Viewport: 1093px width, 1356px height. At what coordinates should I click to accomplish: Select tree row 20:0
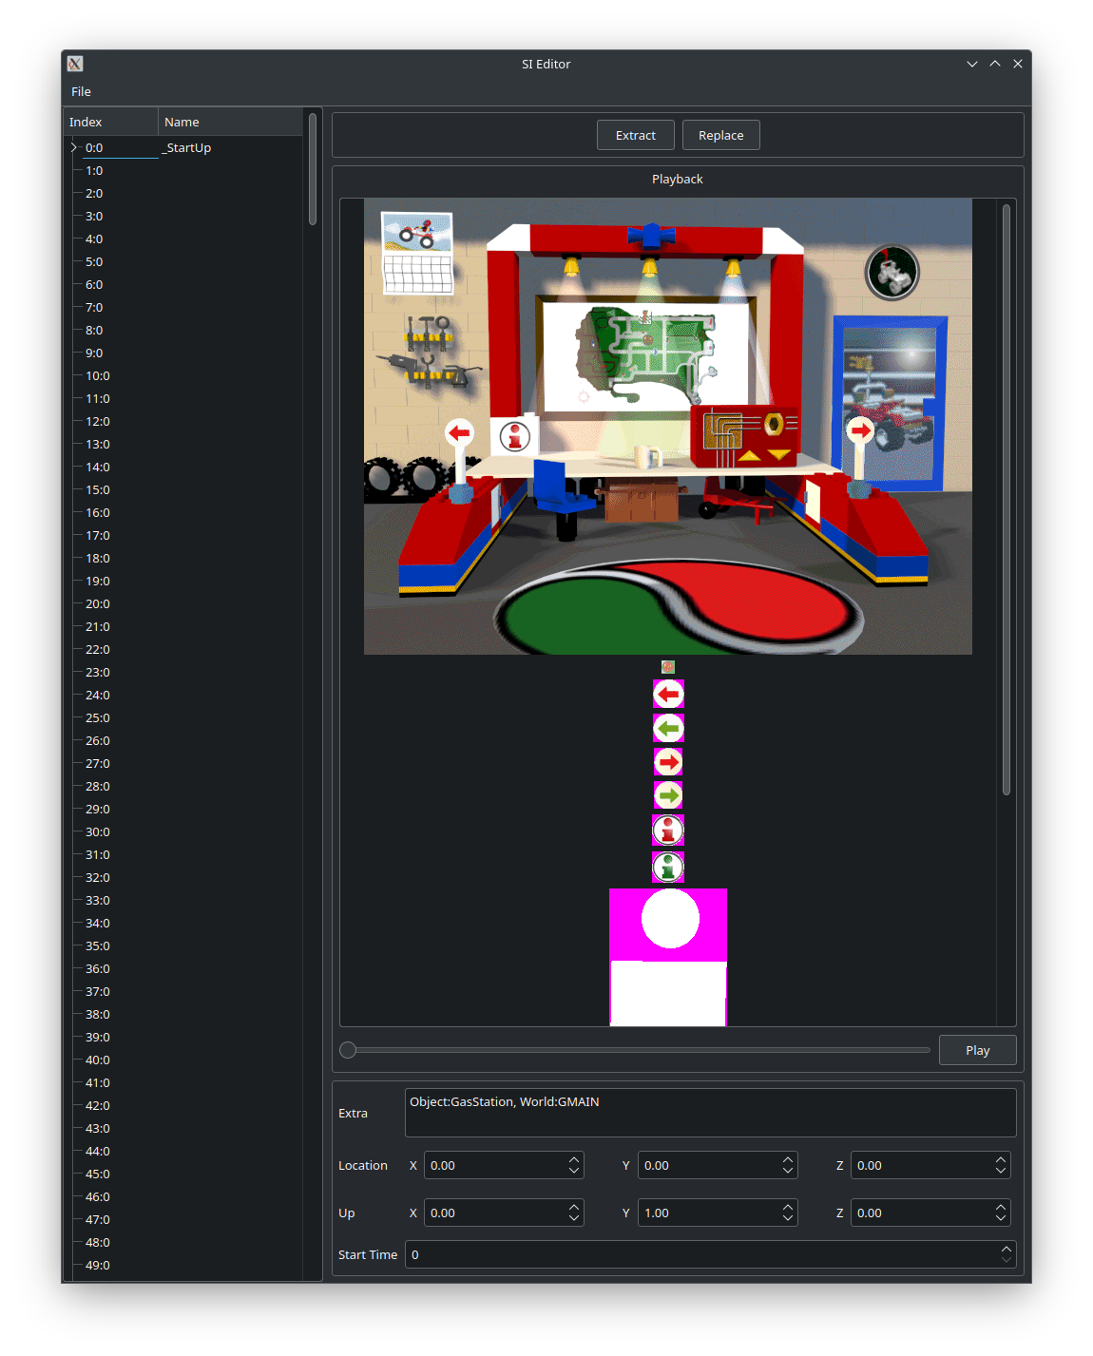(98, 603)
